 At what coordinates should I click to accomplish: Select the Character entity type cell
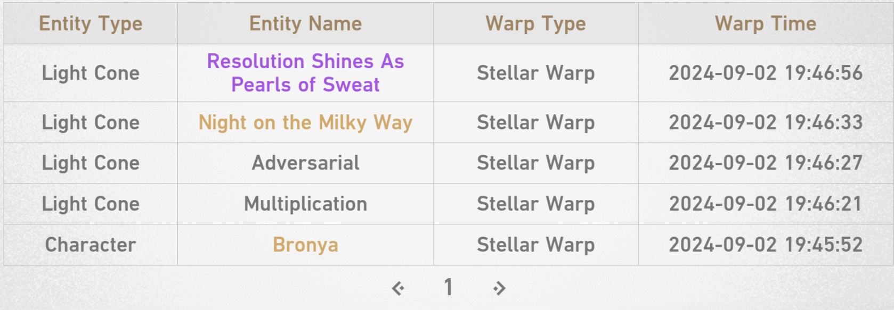91,245
